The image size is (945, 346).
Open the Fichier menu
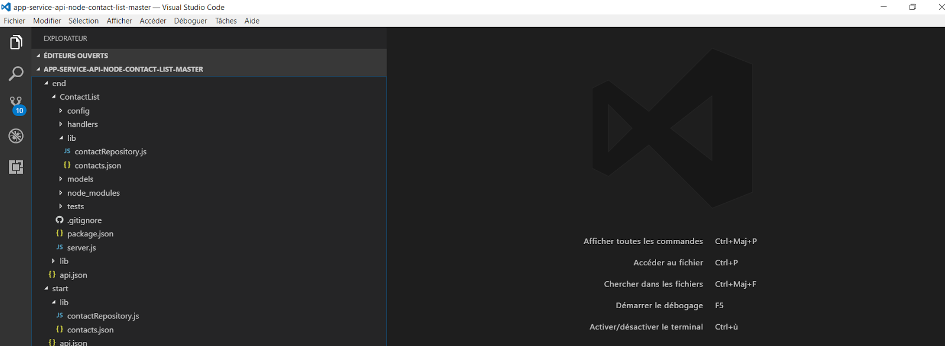coord(15,21)
